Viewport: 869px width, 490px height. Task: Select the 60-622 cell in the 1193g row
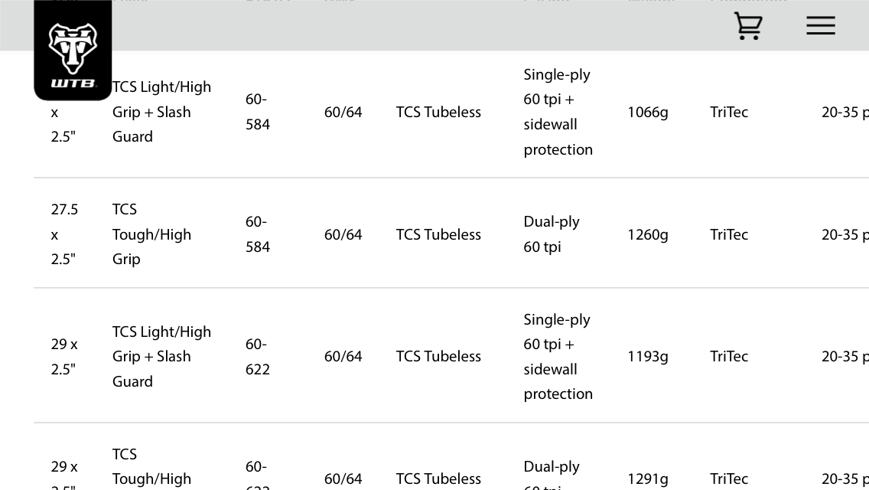click(258, 356)
